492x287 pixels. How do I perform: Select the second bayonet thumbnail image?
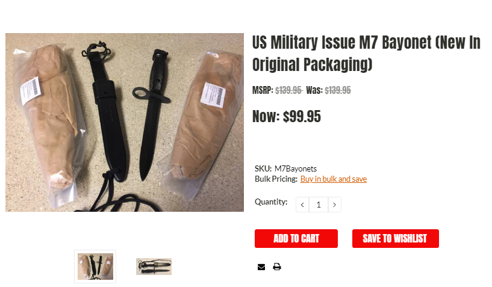[154, 267]
